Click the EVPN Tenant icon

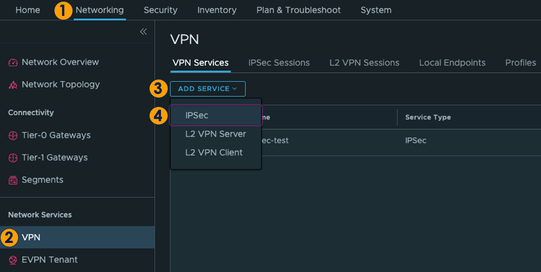[13, 259]
